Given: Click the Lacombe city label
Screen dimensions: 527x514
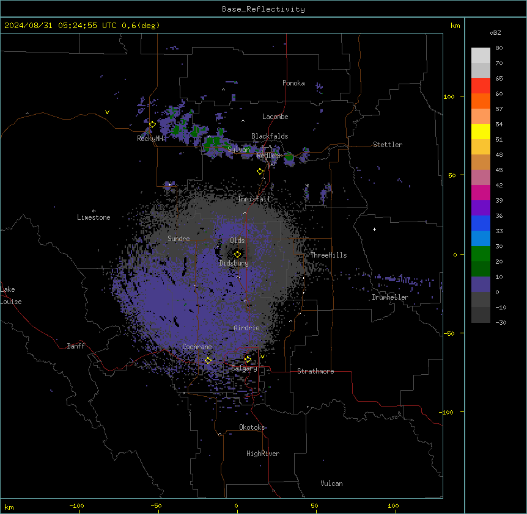Looking at the screenshot, I should 275,117.
